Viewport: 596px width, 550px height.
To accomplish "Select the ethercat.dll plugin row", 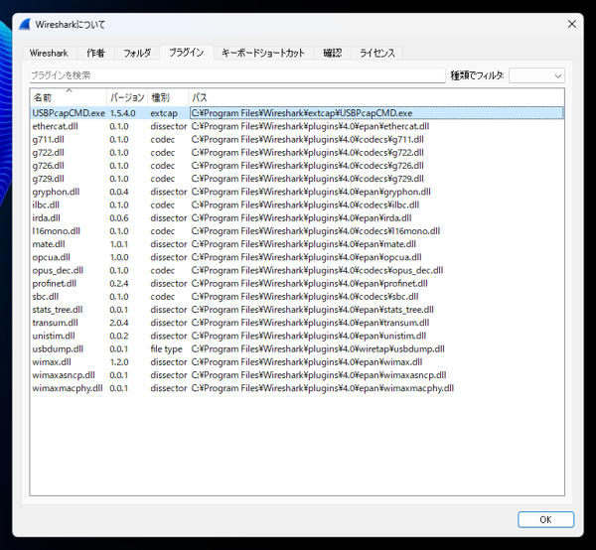I will point(297,126).
